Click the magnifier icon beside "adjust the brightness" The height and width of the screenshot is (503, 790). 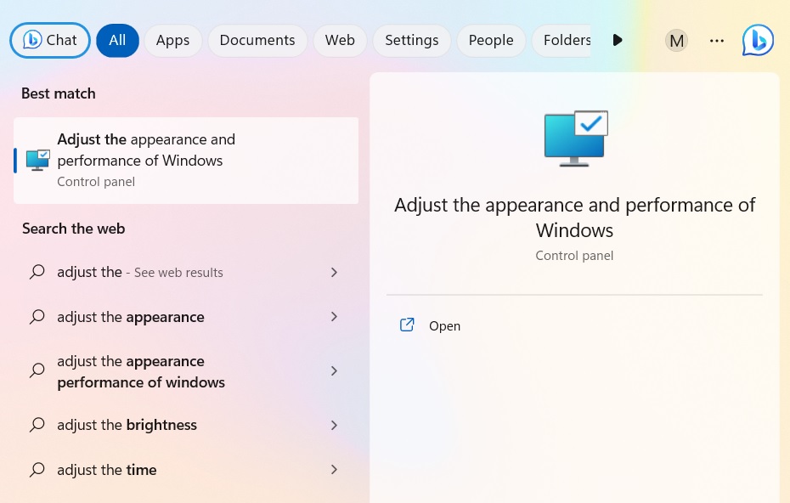(37, 424)
